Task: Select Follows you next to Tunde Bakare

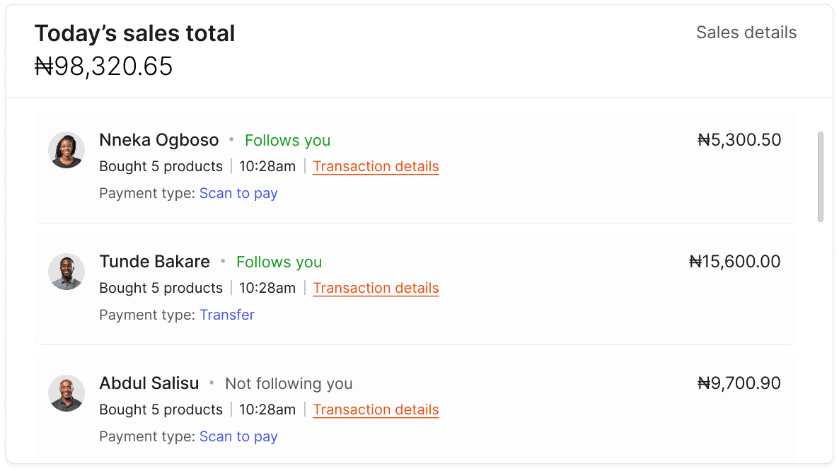Action: point(279,262)
